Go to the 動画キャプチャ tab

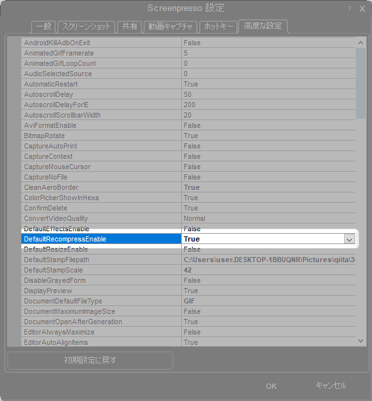click(170, 26)
